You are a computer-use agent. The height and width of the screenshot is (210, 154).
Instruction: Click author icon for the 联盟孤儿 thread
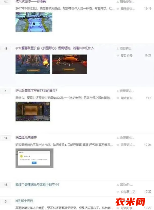click(x=118, y=138)
